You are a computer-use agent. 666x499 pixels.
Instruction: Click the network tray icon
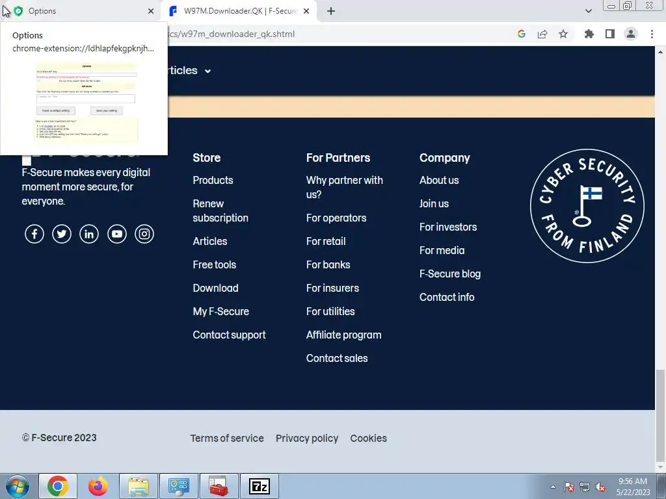[585, 487]
